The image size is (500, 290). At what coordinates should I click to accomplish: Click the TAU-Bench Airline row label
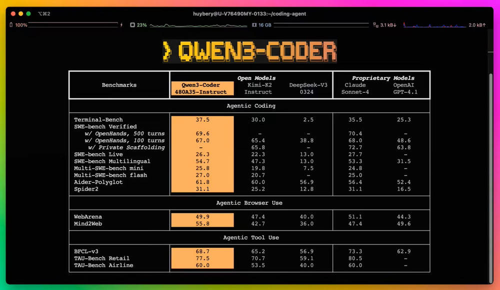103,265
